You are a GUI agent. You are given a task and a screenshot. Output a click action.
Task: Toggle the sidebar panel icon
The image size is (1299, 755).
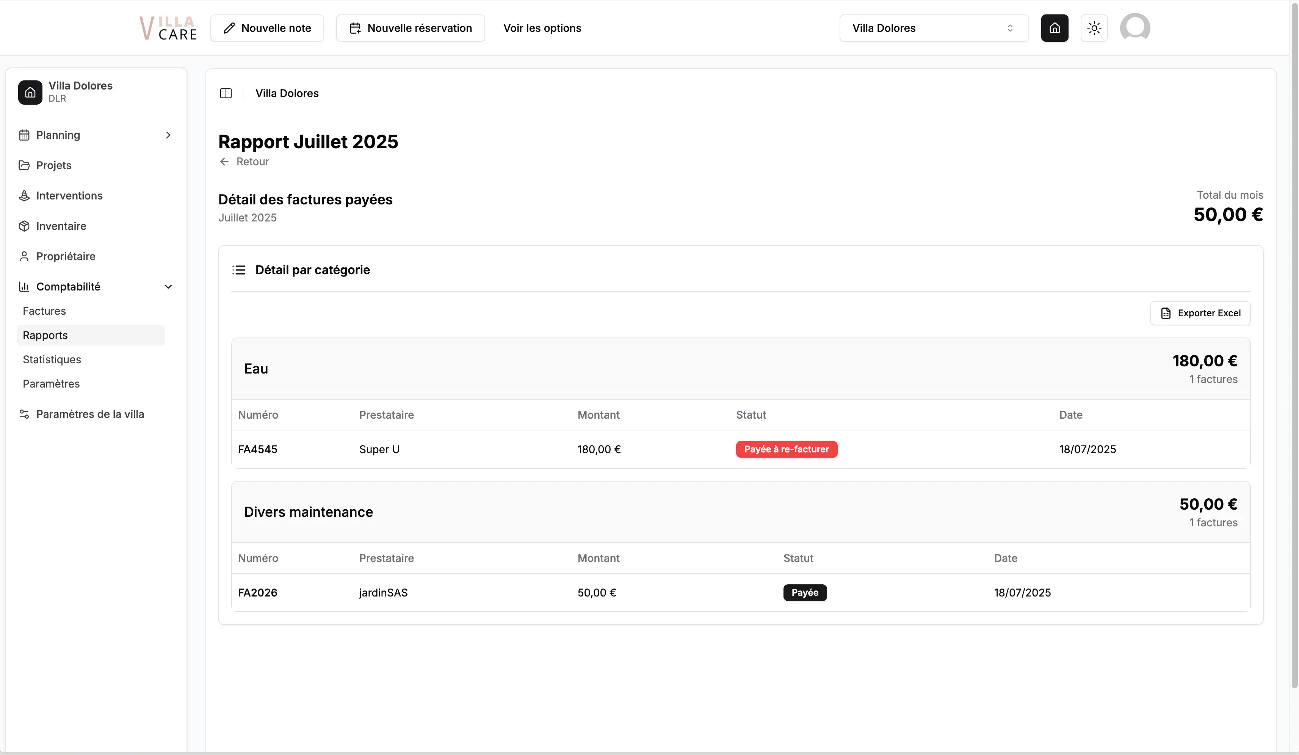(x=226, y=93)
